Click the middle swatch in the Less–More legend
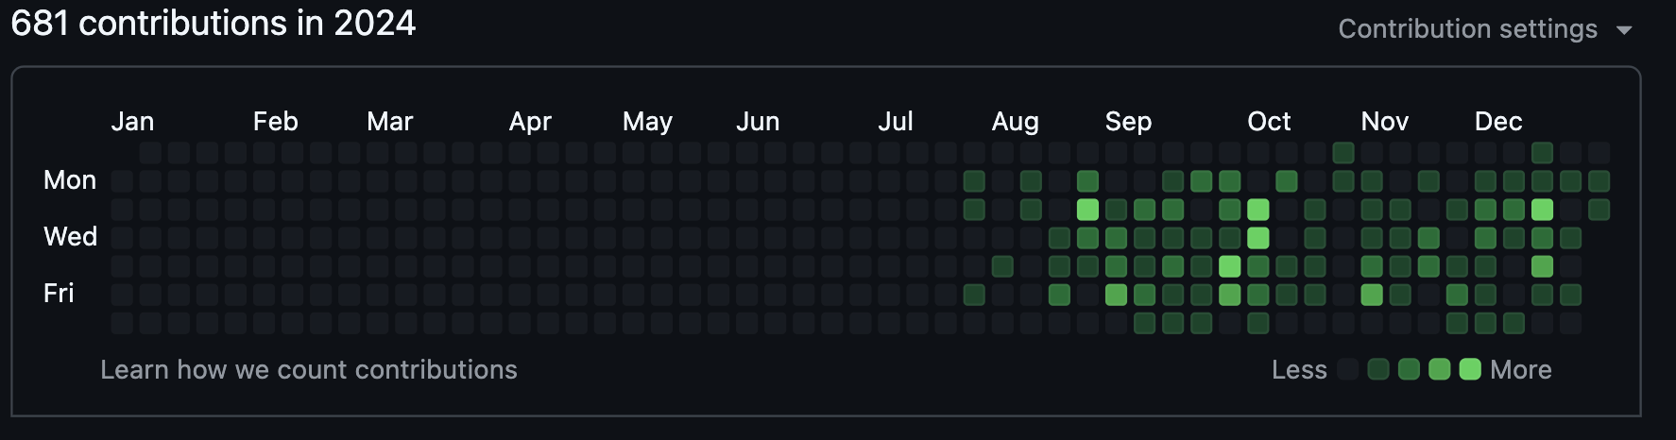Viewport: 1676px width, 440px height. (x=1409, y=369)
